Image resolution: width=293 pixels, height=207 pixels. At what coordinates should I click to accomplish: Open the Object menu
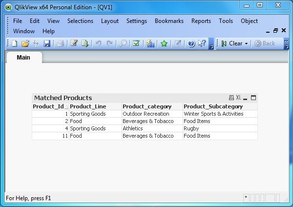click(249, 21)
